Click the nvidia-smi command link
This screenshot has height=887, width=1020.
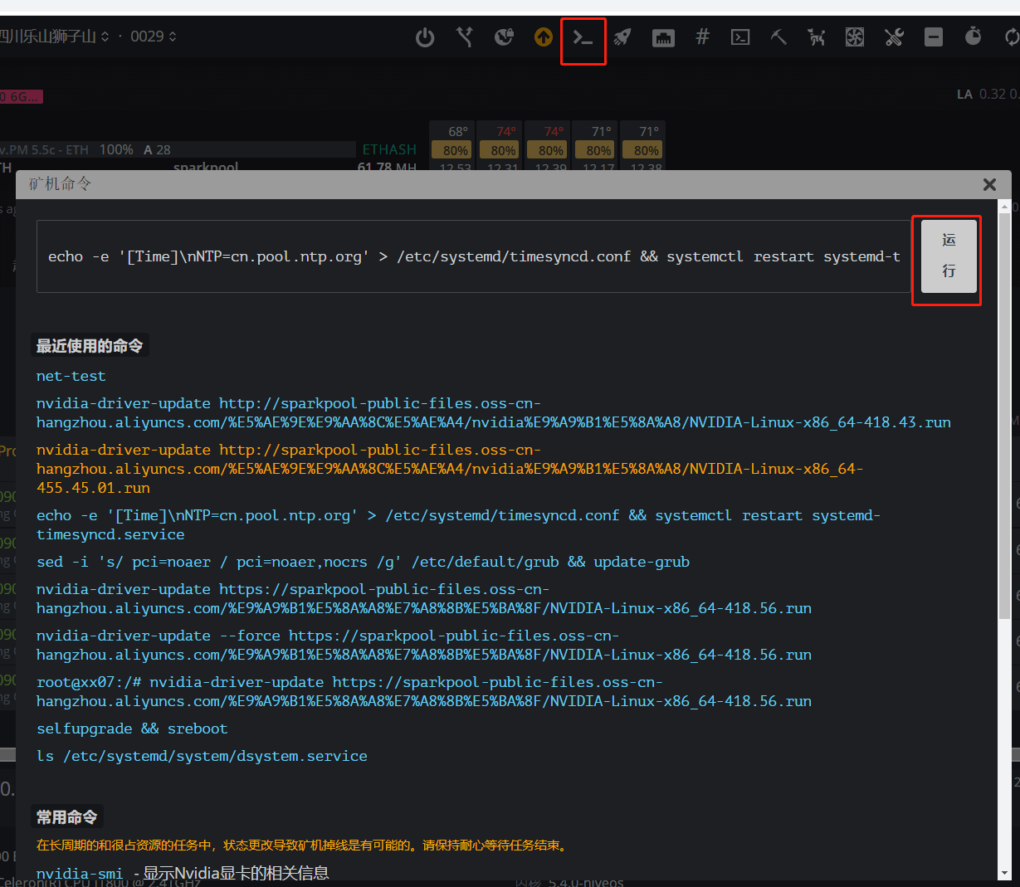(78, 873)
